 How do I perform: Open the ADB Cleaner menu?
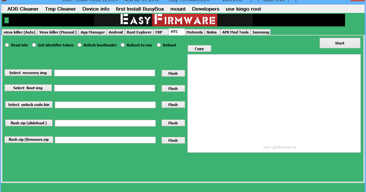[x=23, y=9]
